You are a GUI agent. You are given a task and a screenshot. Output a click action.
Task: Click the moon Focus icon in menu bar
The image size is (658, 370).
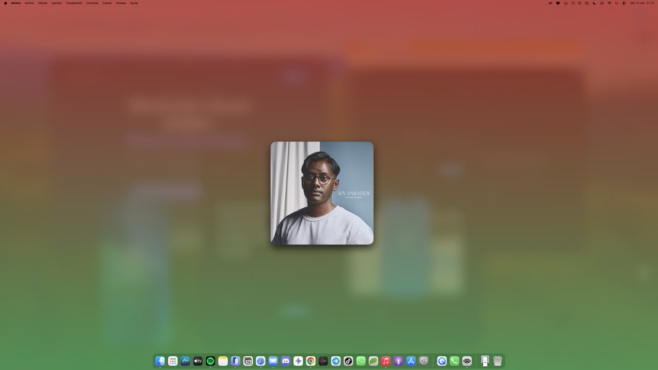[594, 3]
